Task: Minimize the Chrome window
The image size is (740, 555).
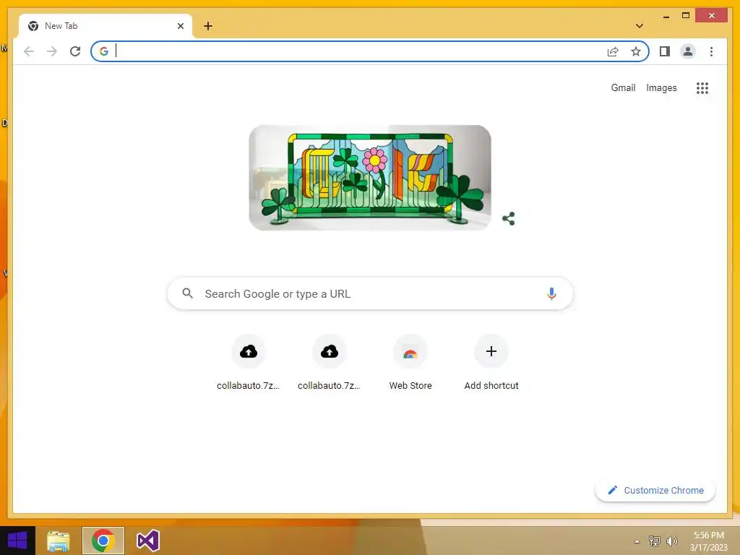Action: [x=666, y=16]
